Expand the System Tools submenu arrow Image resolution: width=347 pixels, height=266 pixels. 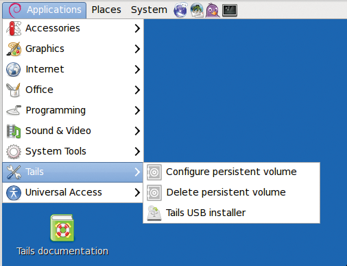[x=137, y=151]
